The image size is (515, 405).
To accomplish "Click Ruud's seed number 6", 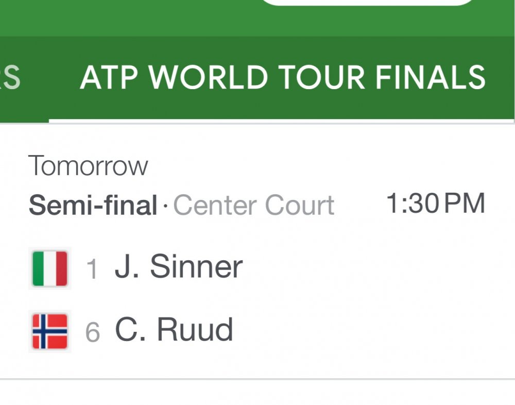I will pyautogui.click(x=92, y=332).
